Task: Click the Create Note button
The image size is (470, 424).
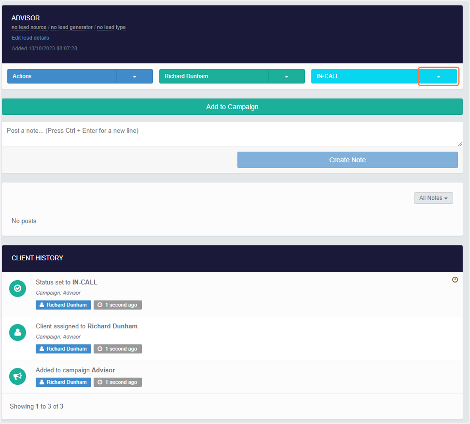Action: [347, 160]
